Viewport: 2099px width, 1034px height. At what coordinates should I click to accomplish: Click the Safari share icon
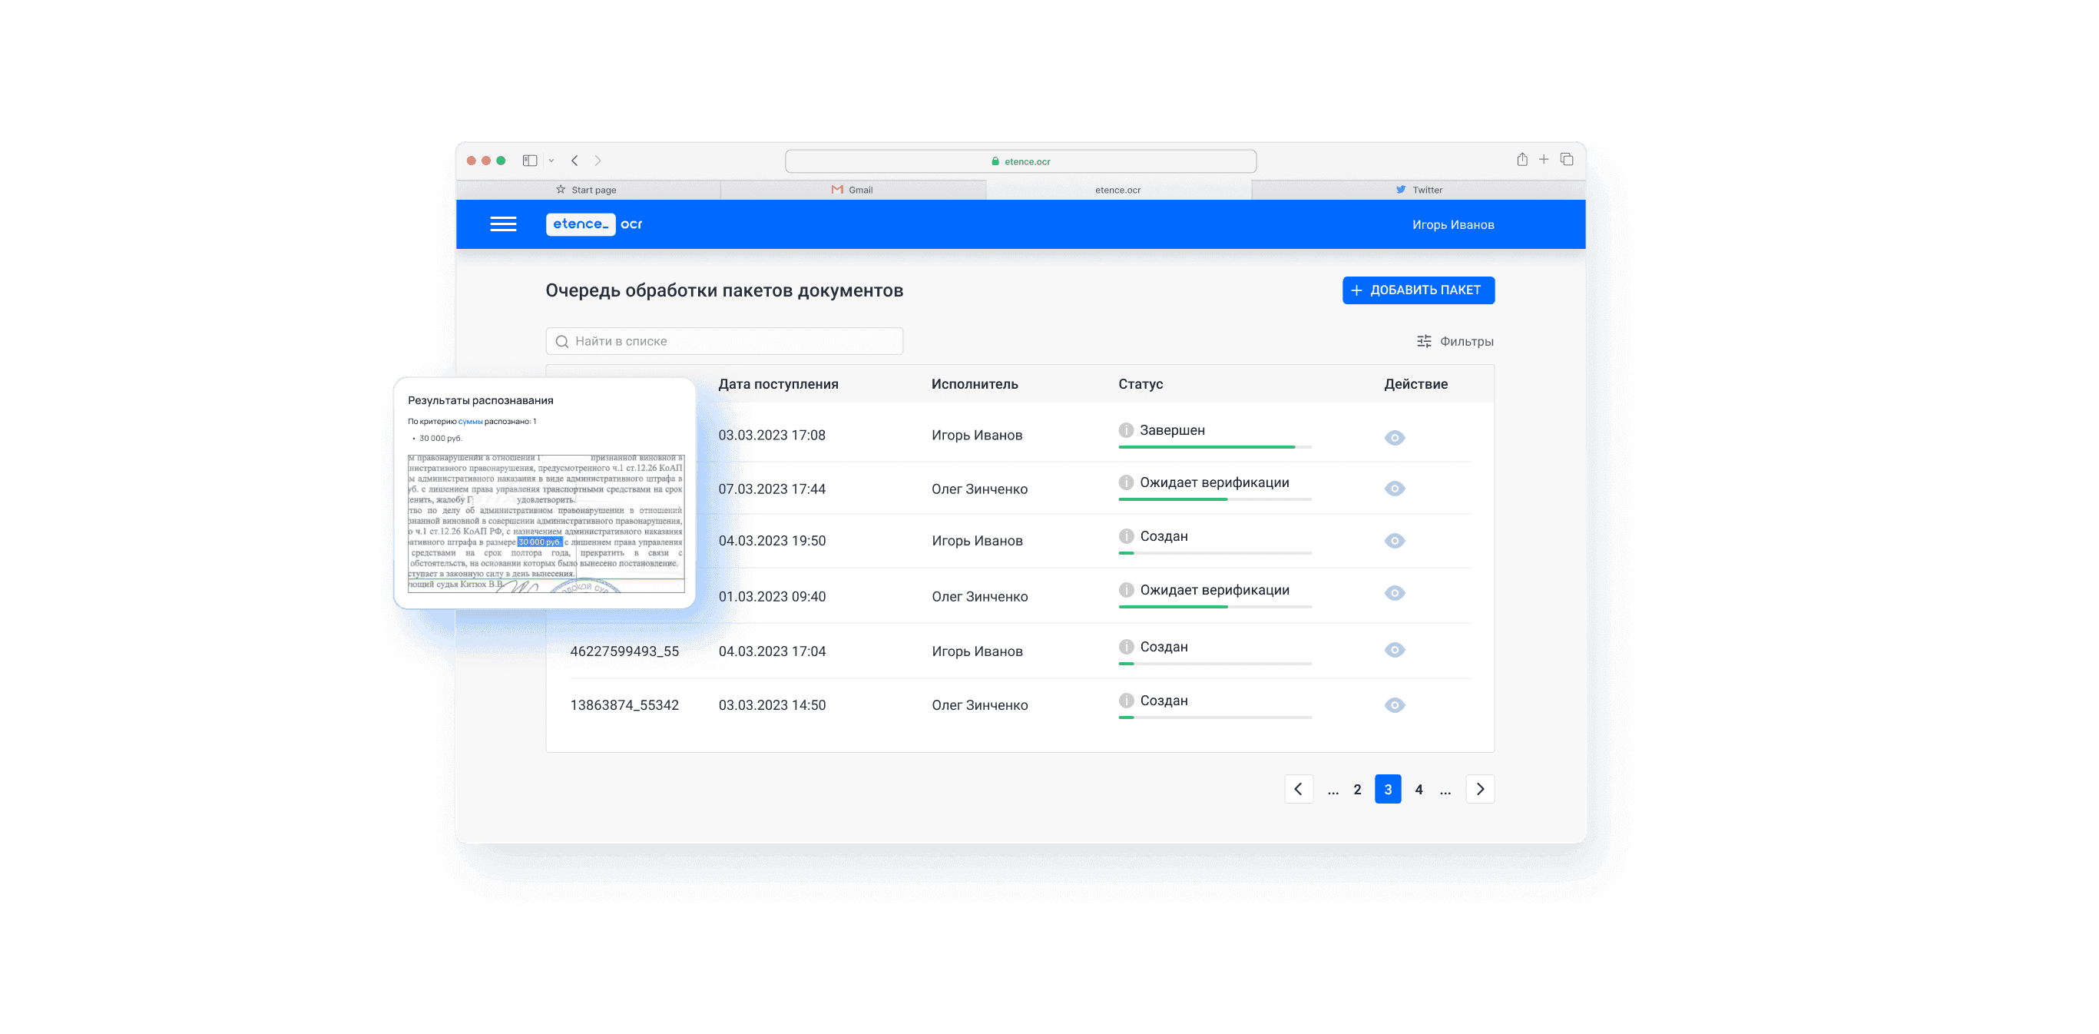point(1521,160)
